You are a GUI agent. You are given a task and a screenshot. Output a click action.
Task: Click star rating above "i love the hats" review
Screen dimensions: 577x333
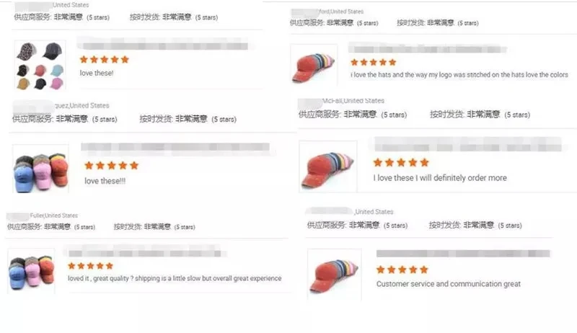point(373,62)
